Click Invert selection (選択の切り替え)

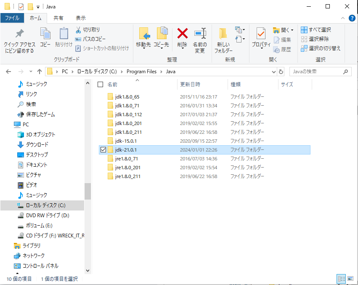[321, 48]
